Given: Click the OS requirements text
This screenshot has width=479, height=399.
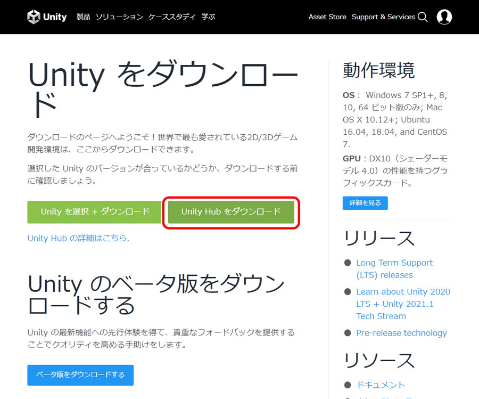Looking at the screenshot, I should (395, 119).
